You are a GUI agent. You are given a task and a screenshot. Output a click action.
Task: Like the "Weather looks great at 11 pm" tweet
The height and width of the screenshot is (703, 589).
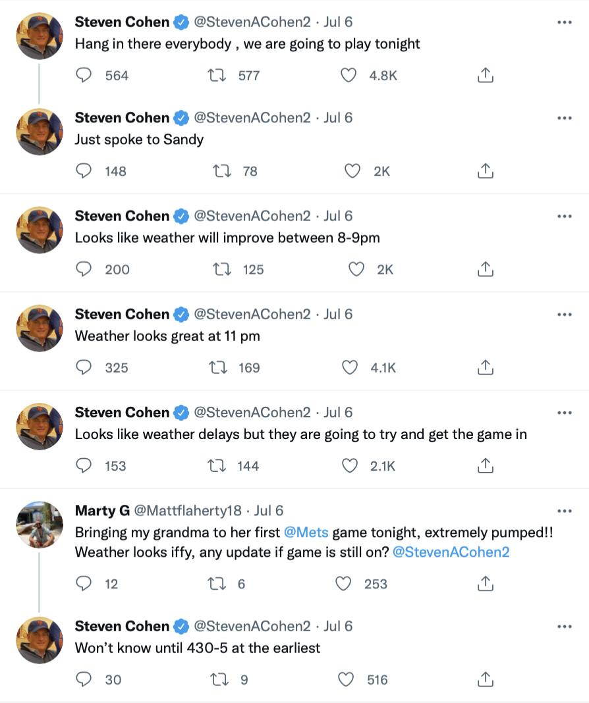coord(349,367)
